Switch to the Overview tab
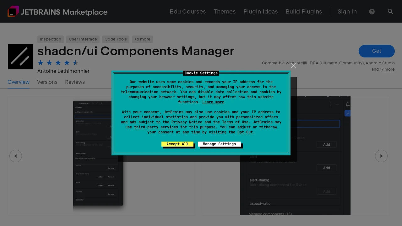 19,82
